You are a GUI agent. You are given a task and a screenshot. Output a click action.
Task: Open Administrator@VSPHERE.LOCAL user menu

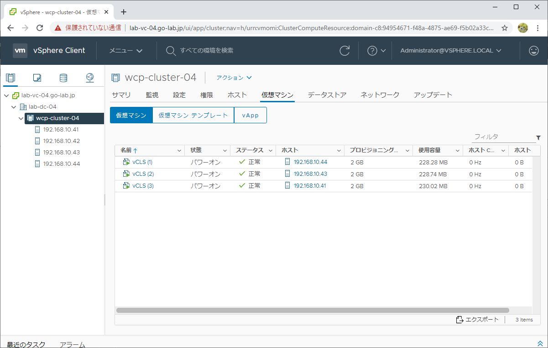coord(451,51)
